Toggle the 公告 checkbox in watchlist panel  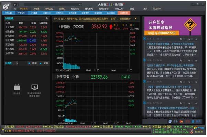click(41, 63)
